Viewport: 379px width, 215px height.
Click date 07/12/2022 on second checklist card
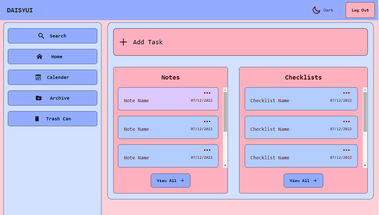coord(341,129)
